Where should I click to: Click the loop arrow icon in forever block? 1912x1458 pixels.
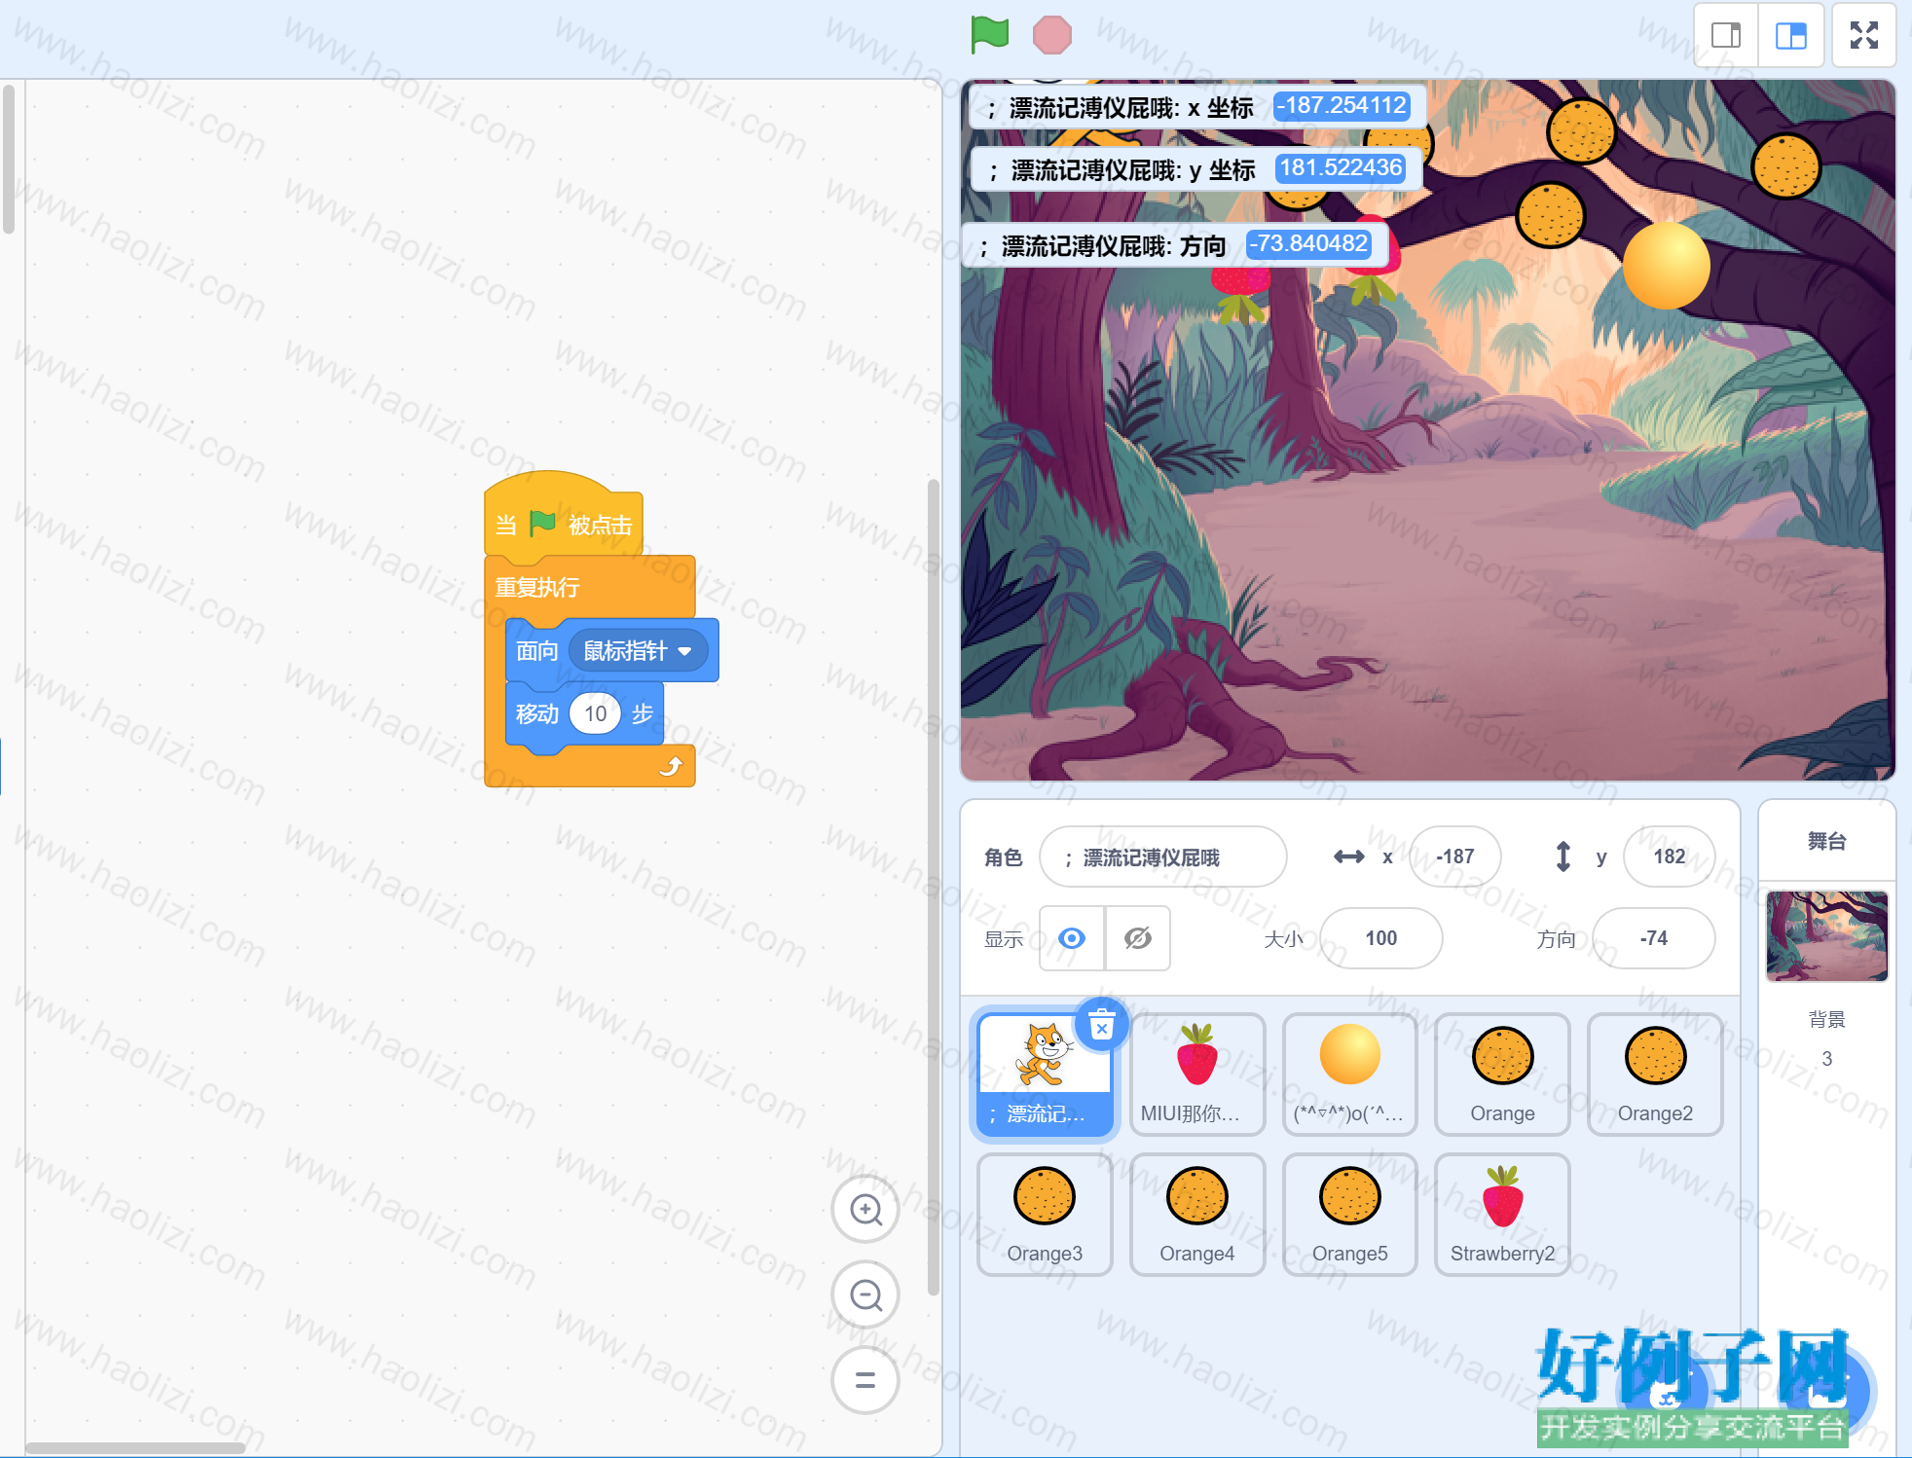[671, 767]
